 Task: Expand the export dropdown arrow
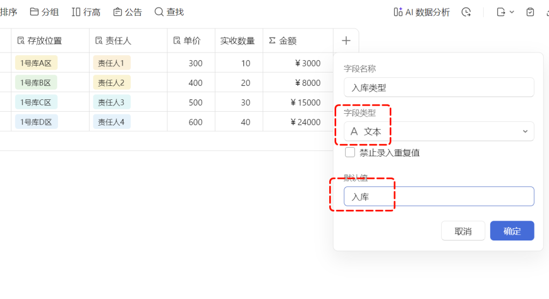tap(512, 12)
